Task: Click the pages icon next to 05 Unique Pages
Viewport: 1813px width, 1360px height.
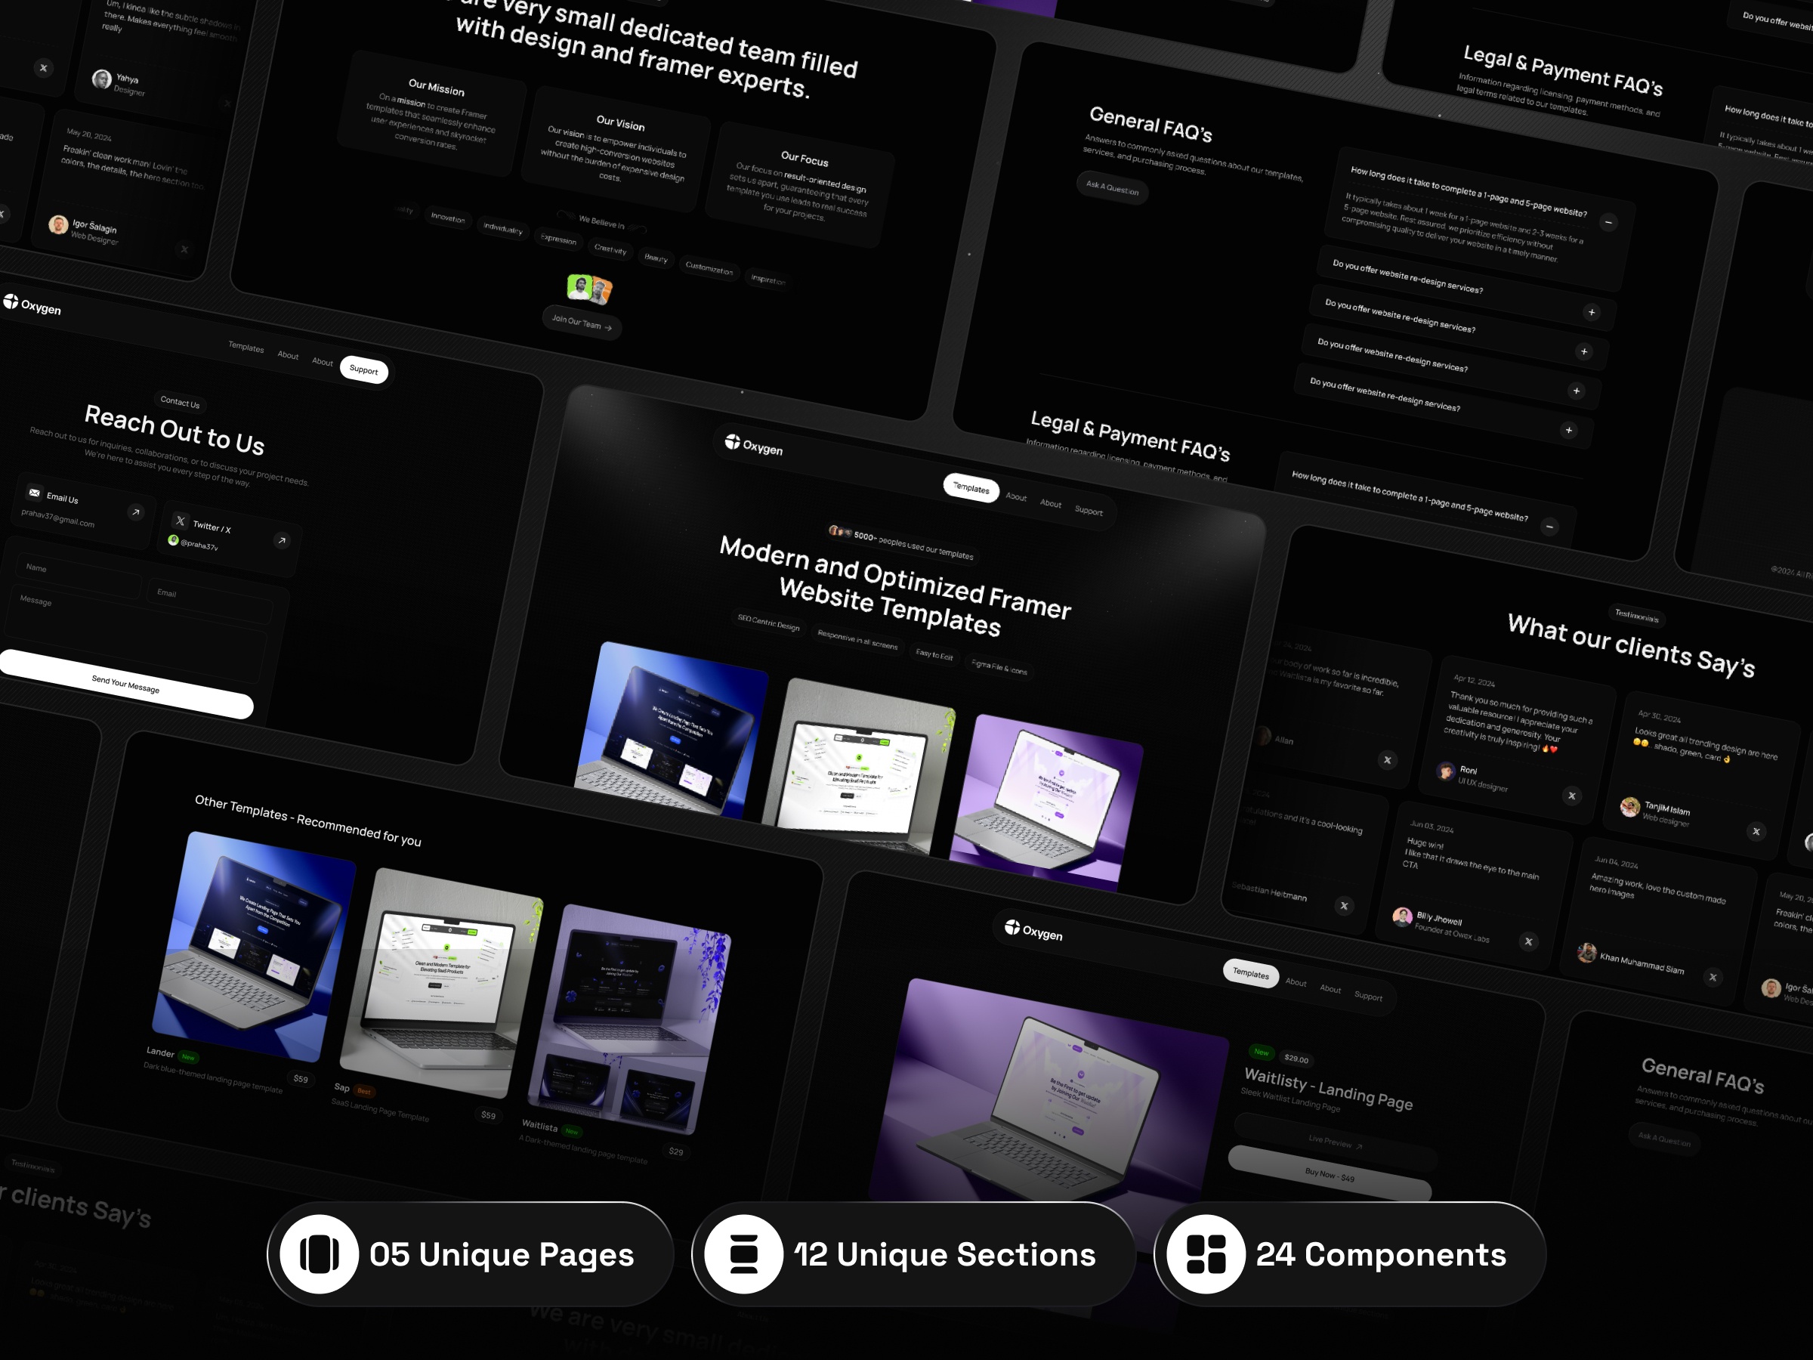Action: point(319,1254)
